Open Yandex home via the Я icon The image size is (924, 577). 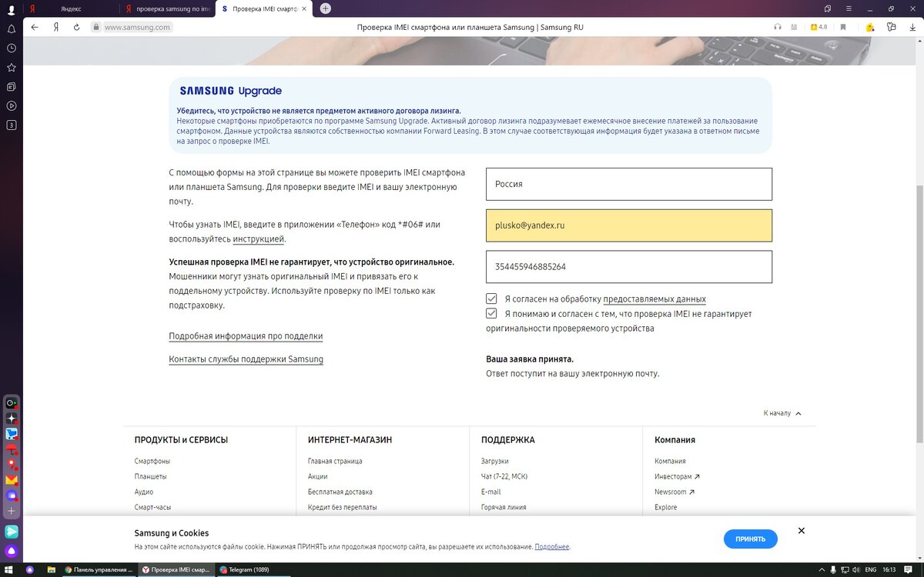point(56,27)
